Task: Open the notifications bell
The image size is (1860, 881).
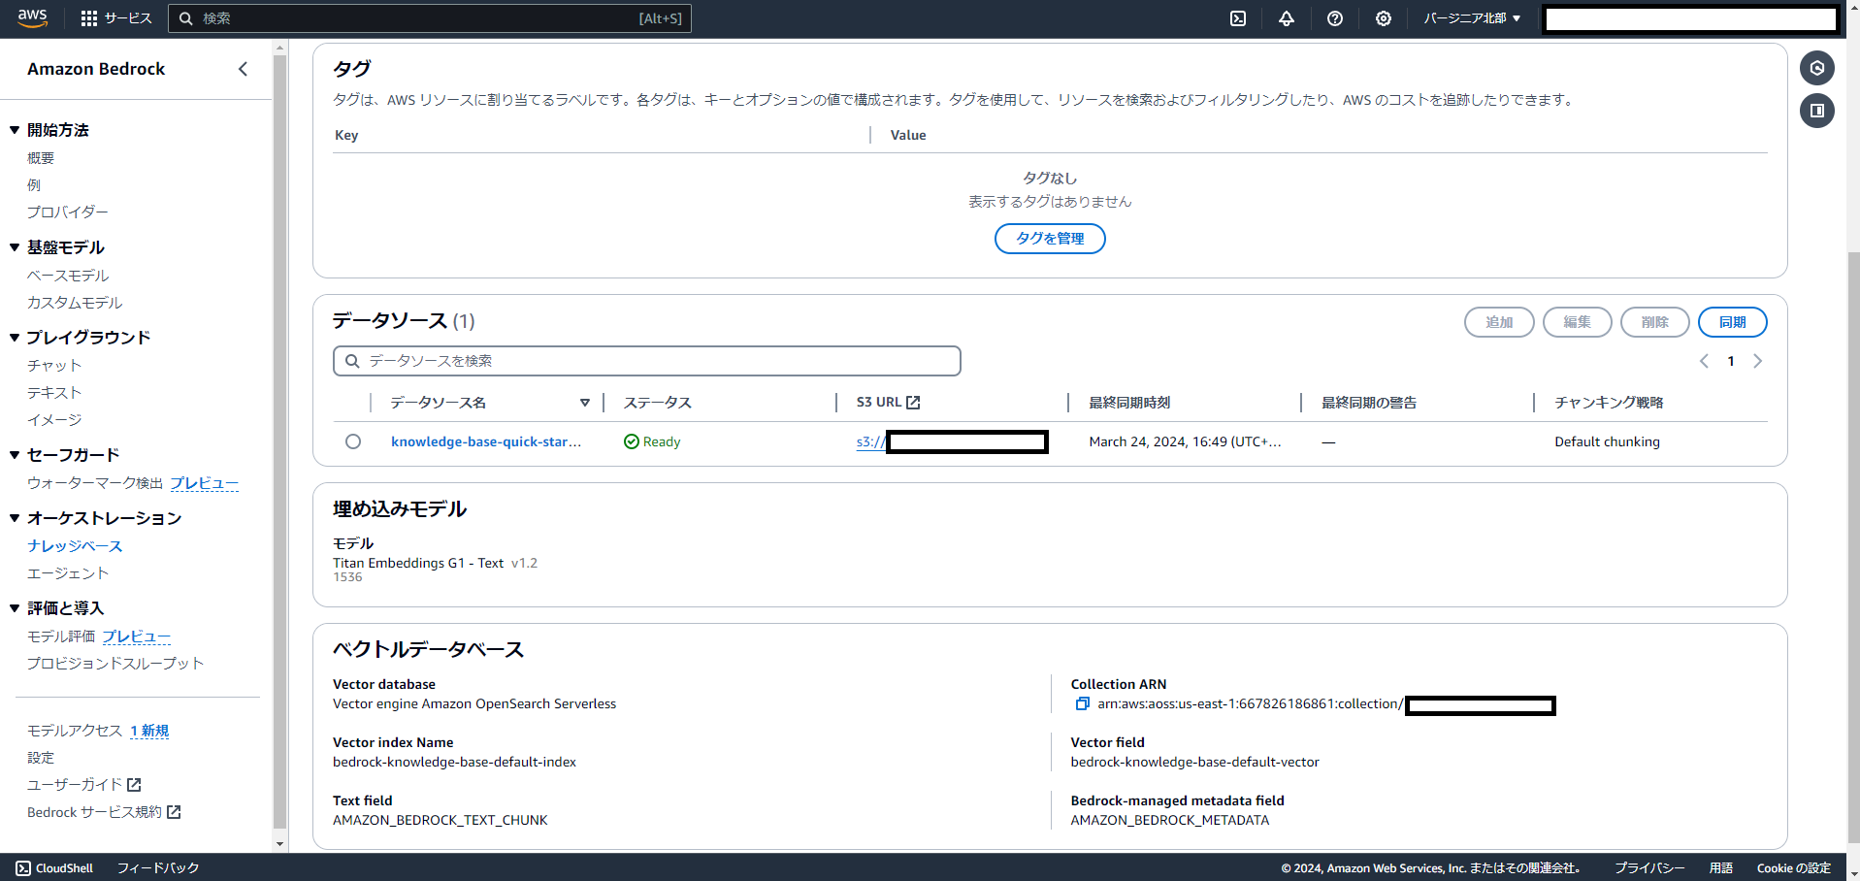Action: (x=1287, y=18)
